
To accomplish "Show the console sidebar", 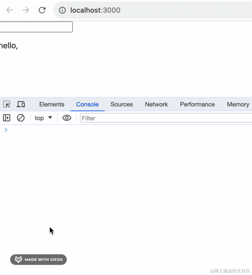I will click(7, 118).
